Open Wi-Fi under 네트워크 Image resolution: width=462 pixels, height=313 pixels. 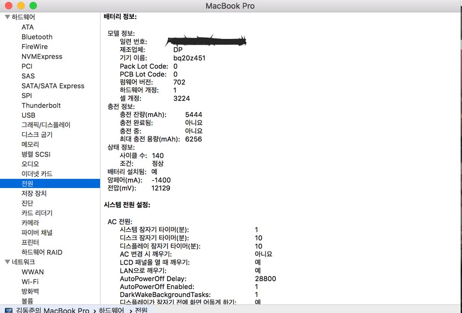tap(30, 282)
